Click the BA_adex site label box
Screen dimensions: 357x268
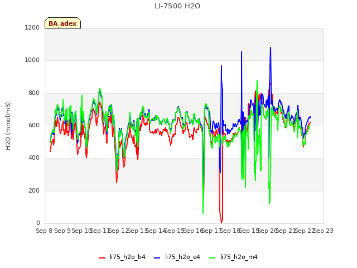(62, 23)
